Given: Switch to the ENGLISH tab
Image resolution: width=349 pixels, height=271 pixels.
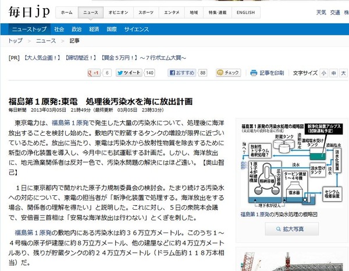Looking at the screenshot, I should 245,12.
